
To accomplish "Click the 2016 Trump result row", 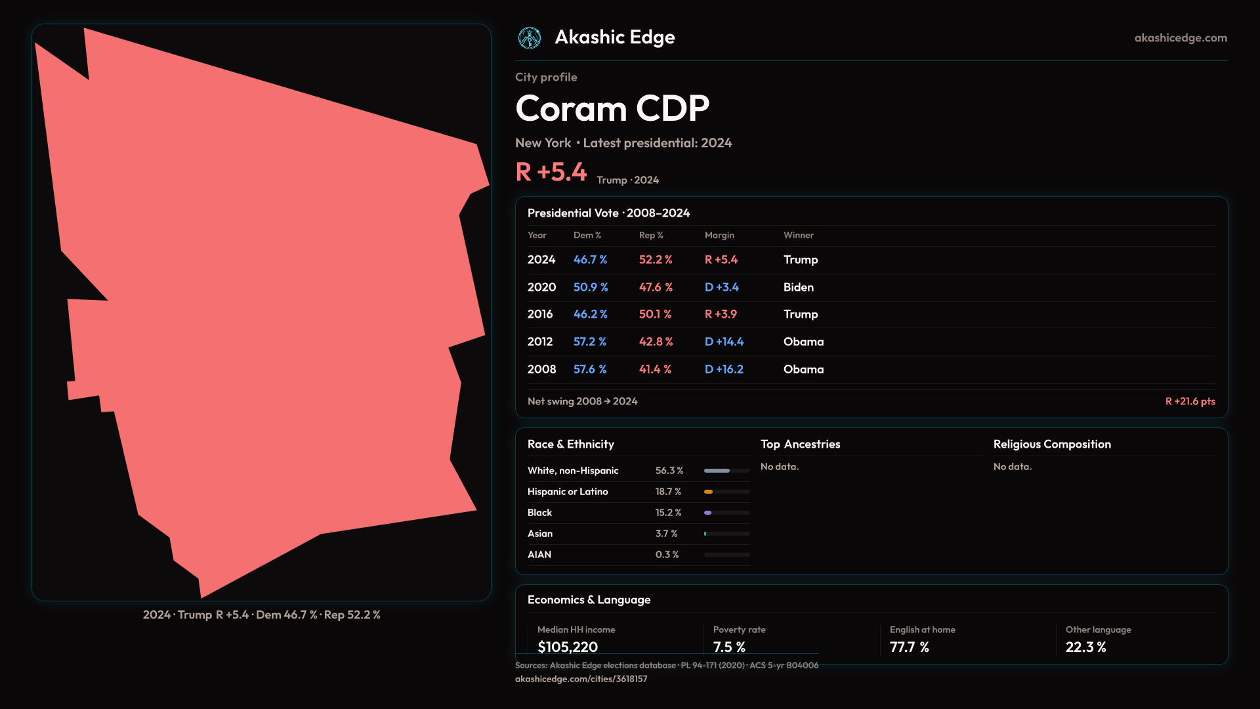I will tap(673, 314).
